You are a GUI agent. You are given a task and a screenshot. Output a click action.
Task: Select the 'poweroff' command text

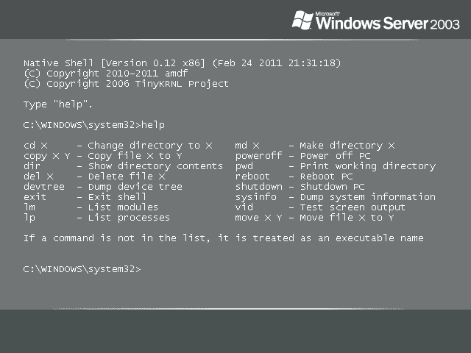(258, 156)
